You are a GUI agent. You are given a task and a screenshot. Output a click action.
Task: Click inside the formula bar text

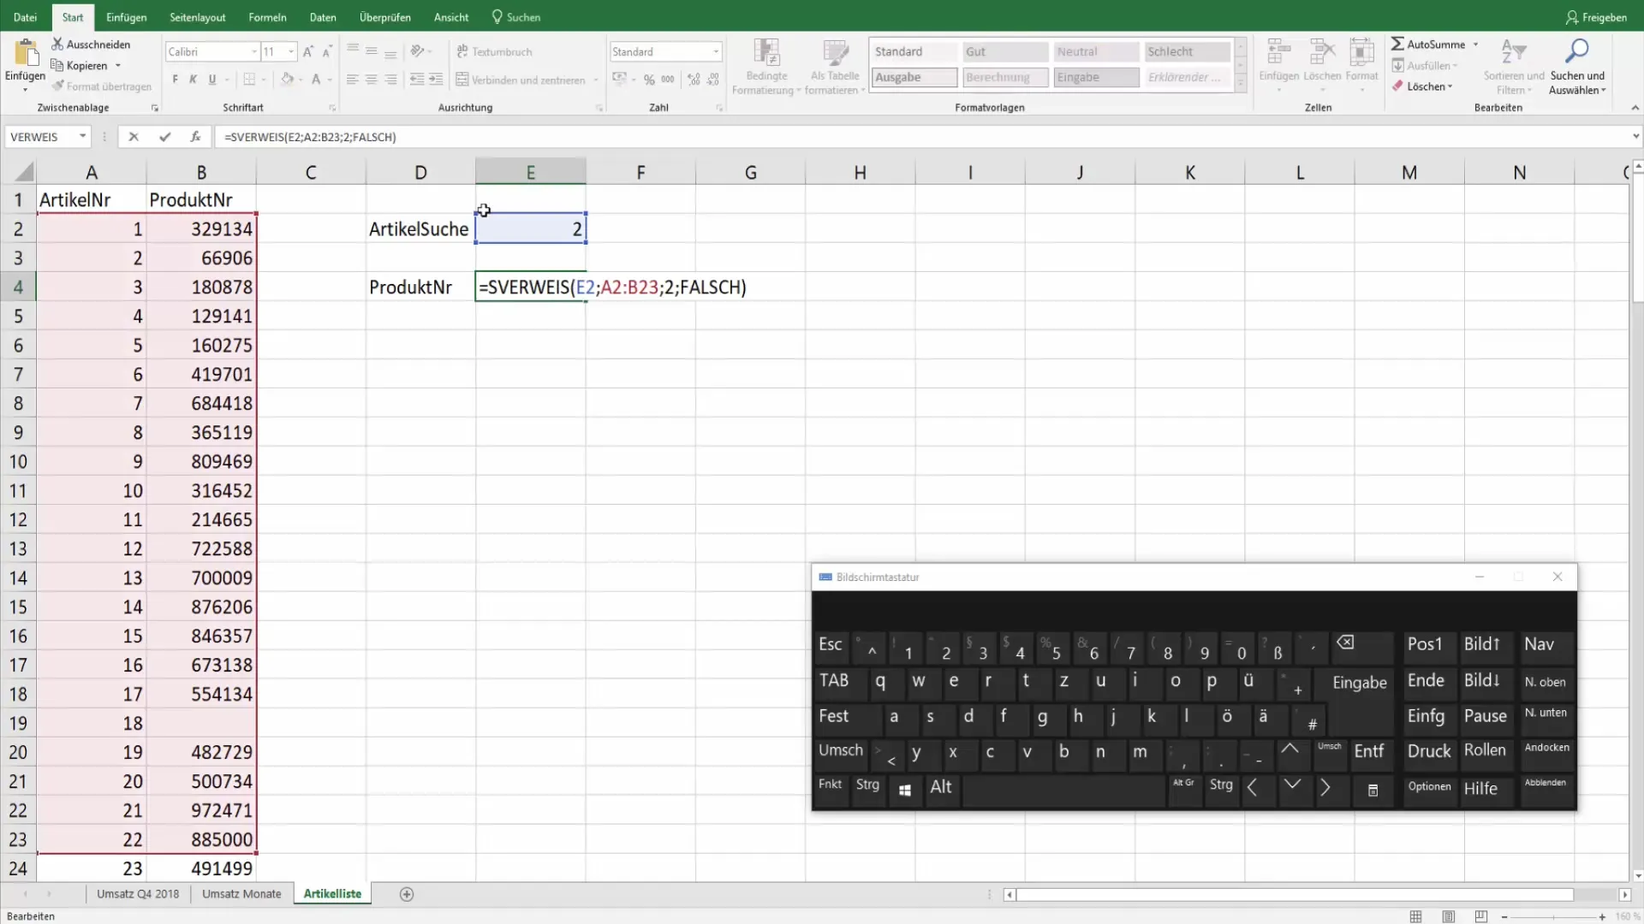coord(310,137)
